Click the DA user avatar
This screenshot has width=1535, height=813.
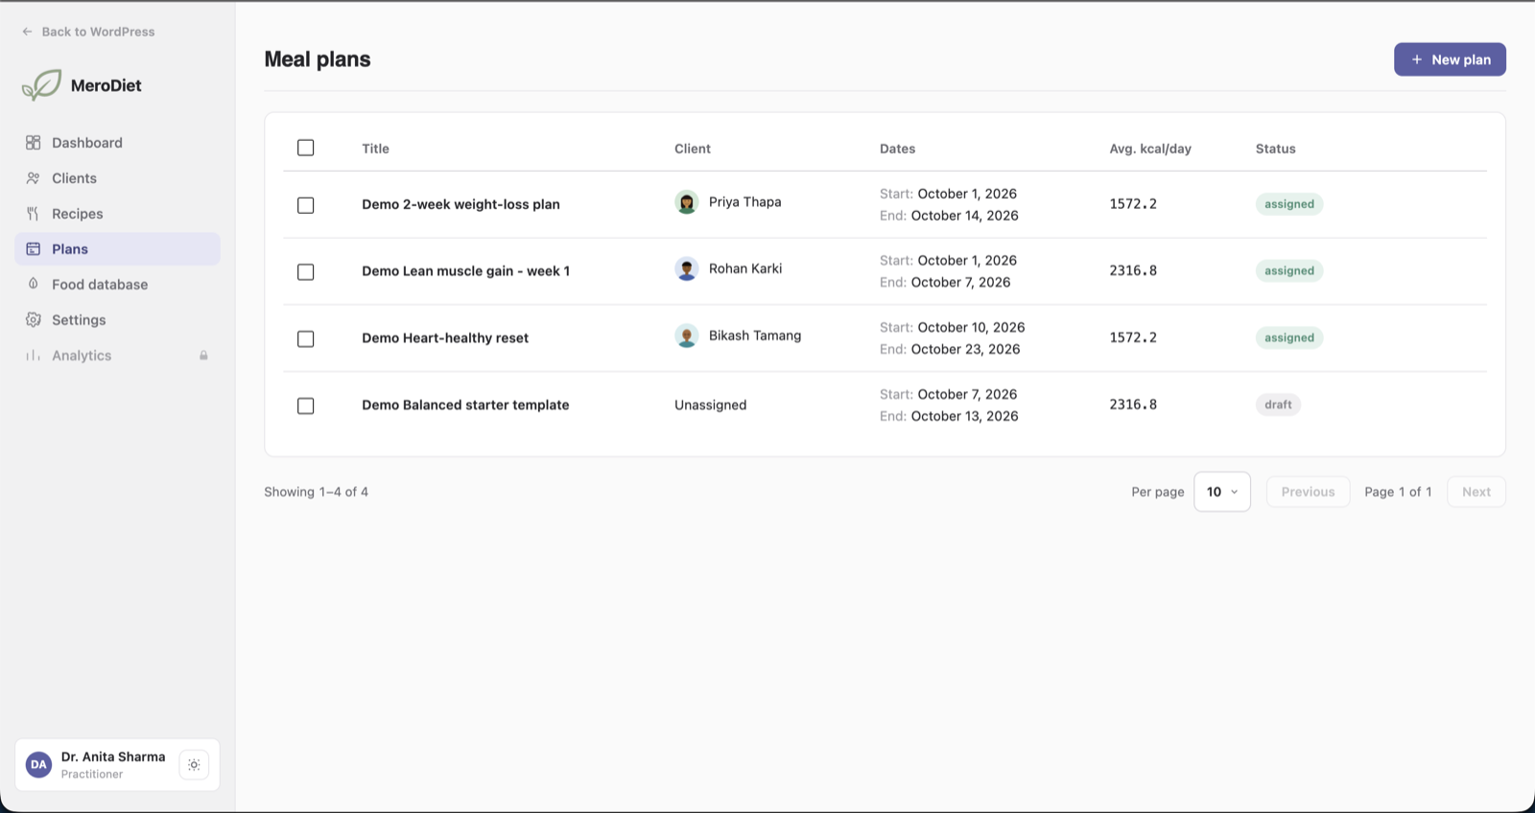point(38,765)
